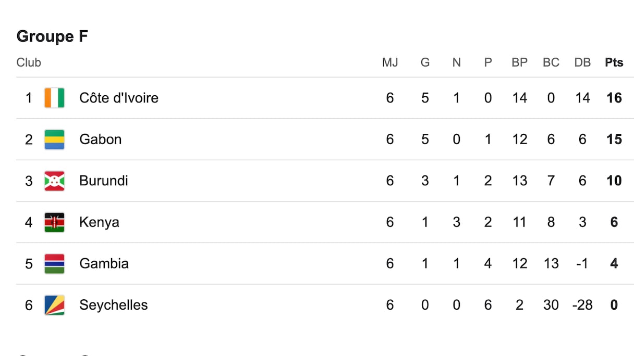The width and height of the screenshot is (634, 356).
Task: Select the Kenya team name
Action: (x=99, y=222)
